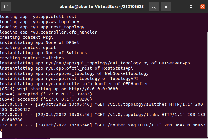Click the window title ubuntu@ubuntu-VirtualBox
This screenshot has width=208, height=139.
pos(102,6)
